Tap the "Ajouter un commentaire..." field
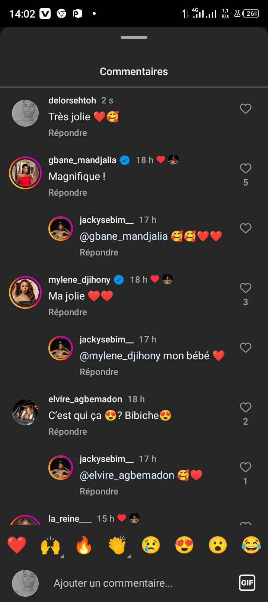 point(113,583)
